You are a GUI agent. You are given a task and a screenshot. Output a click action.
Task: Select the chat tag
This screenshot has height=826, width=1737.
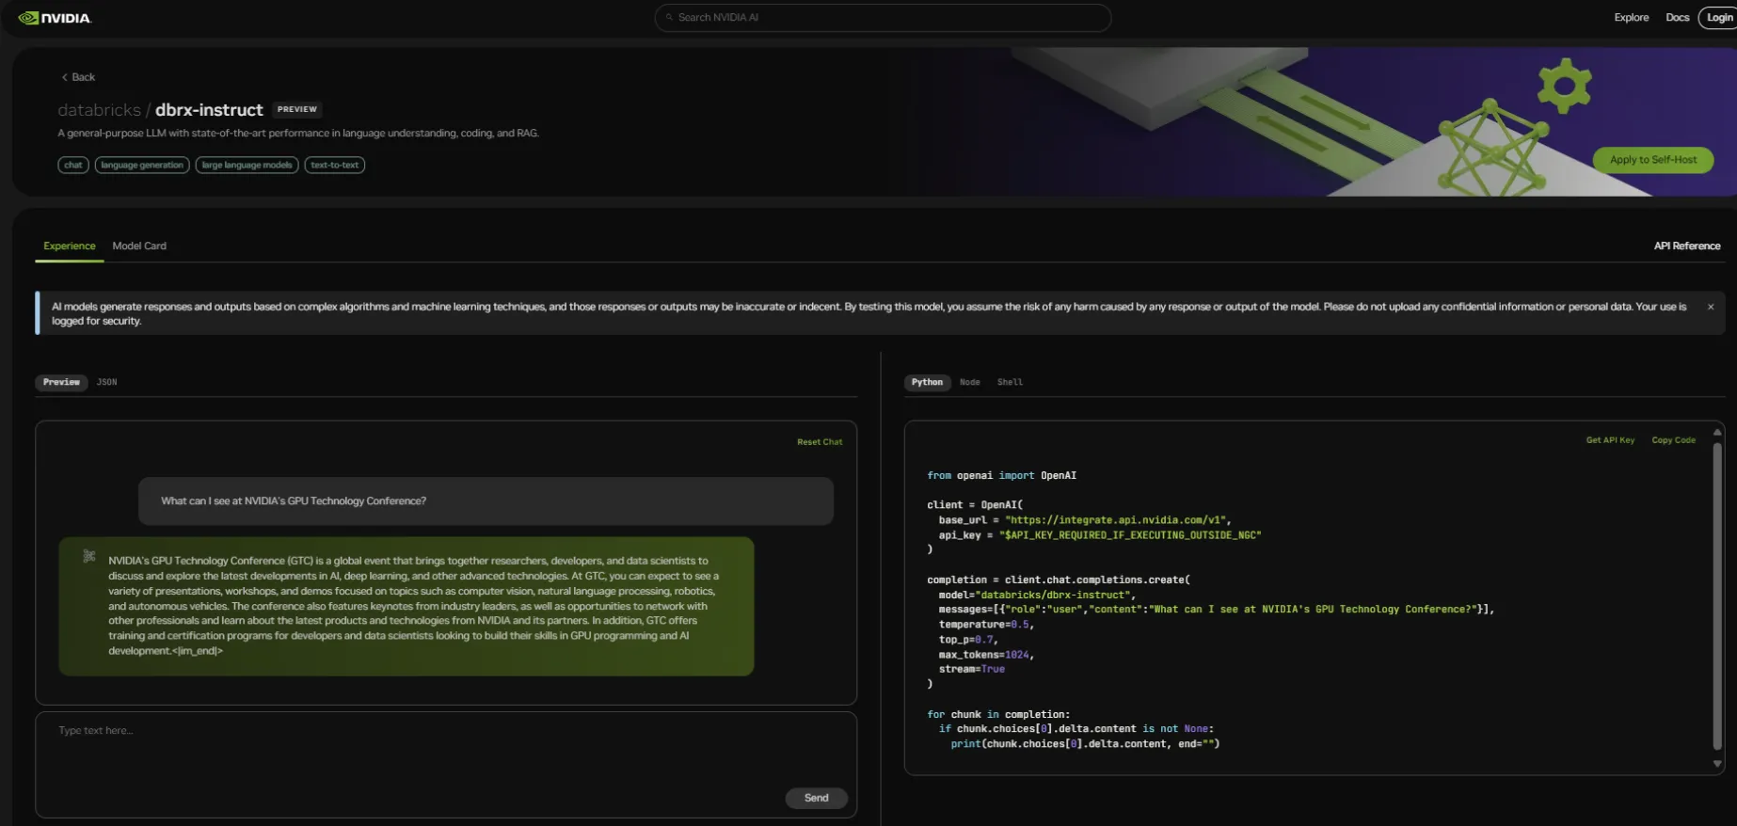point(73,165)
